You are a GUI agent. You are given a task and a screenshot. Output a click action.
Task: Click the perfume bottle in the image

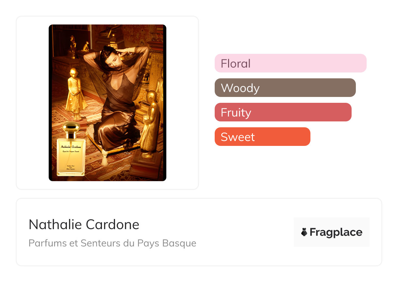[x=71, y=153]
